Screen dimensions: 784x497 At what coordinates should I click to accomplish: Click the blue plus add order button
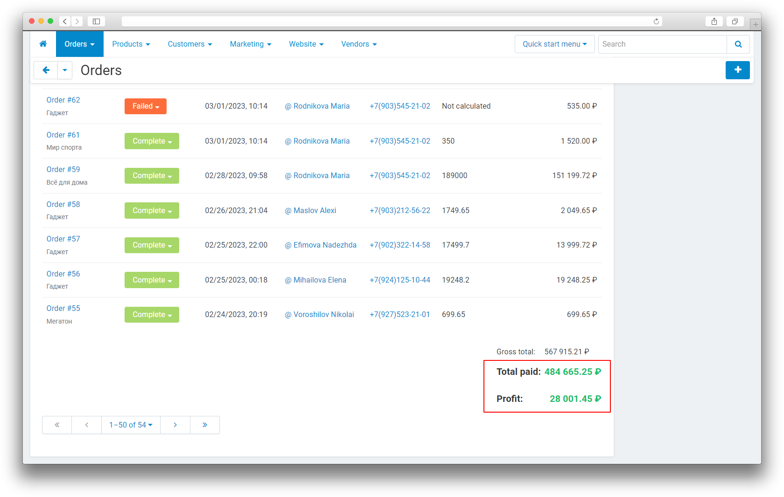(737, 70)
